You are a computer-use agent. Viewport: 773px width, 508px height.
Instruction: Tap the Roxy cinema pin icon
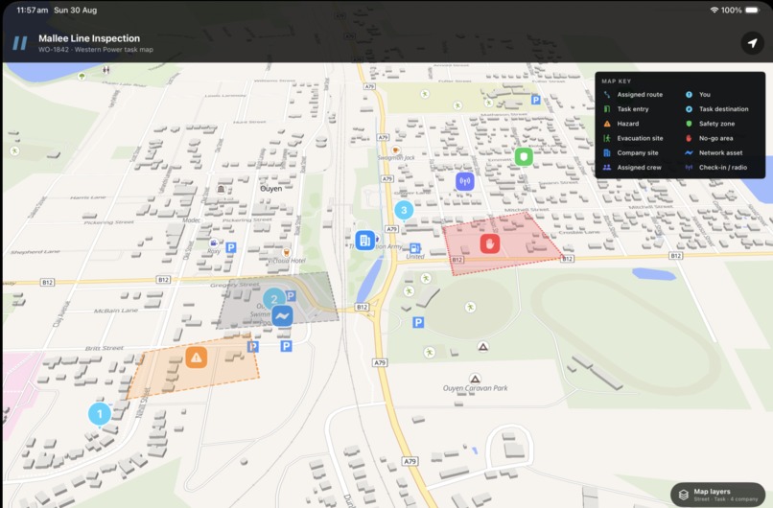[x=214, y=242]
